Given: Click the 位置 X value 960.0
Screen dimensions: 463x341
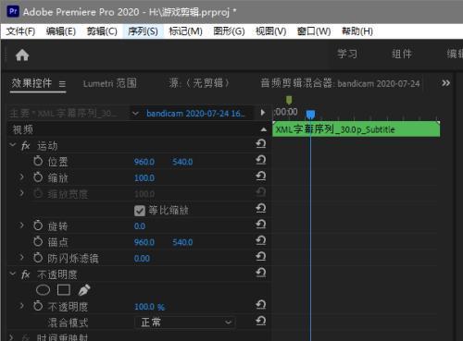Looking at the screenshot, I should tap(144, 162).
